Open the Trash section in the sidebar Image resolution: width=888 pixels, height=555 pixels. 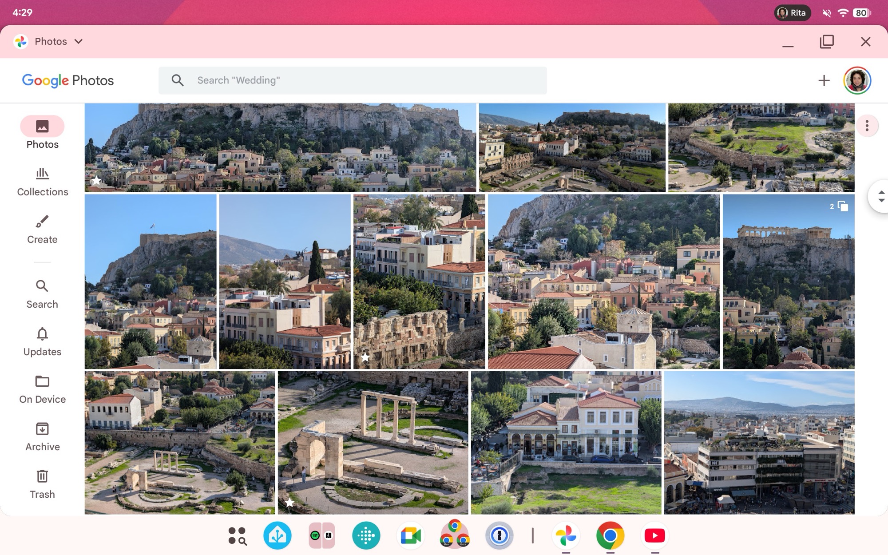point(42,484)
